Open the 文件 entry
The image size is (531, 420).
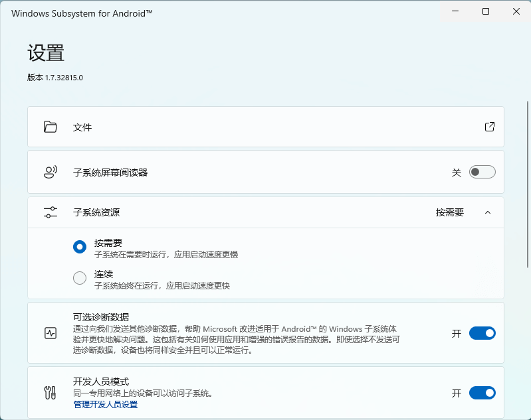click(82, 127)
